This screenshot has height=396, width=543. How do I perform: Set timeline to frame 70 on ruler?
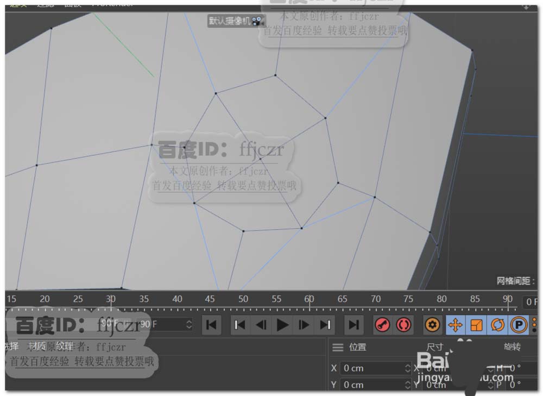(375, 299)
